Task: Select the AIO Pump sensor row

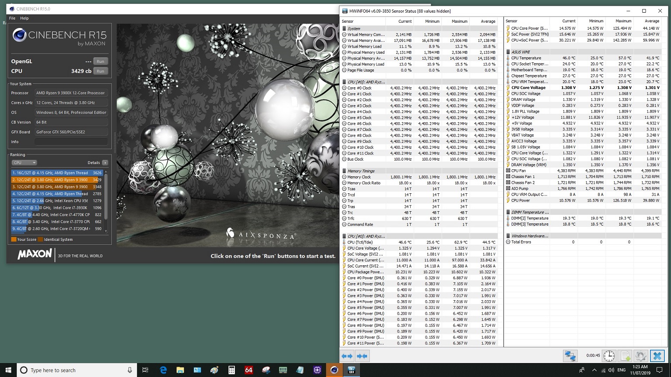Action: click(584, 188)
